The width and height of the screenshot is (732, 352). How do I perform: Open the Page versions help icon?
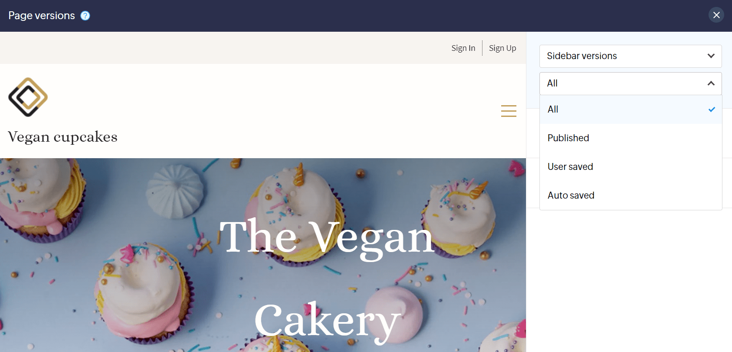coord(85,16)
